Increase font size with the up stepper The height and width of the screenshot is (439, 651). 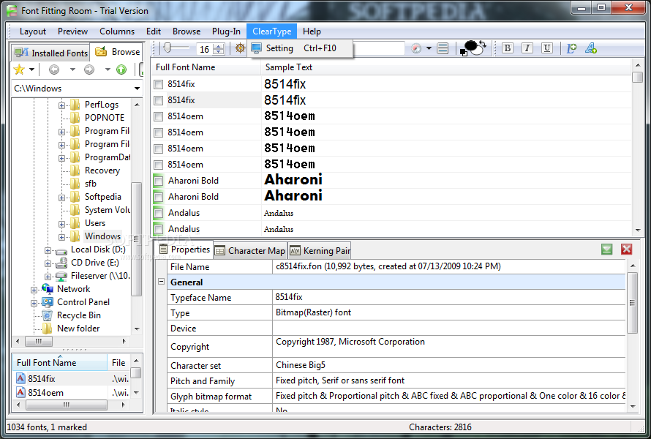tap(219, 45)
